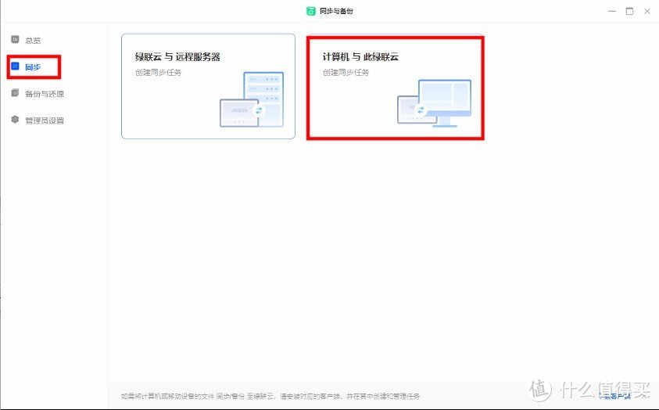Click 创建同步任务 under 绿联云 与 远程服务器
Viewport: 659px width, 410px height.
pos(158,72)
